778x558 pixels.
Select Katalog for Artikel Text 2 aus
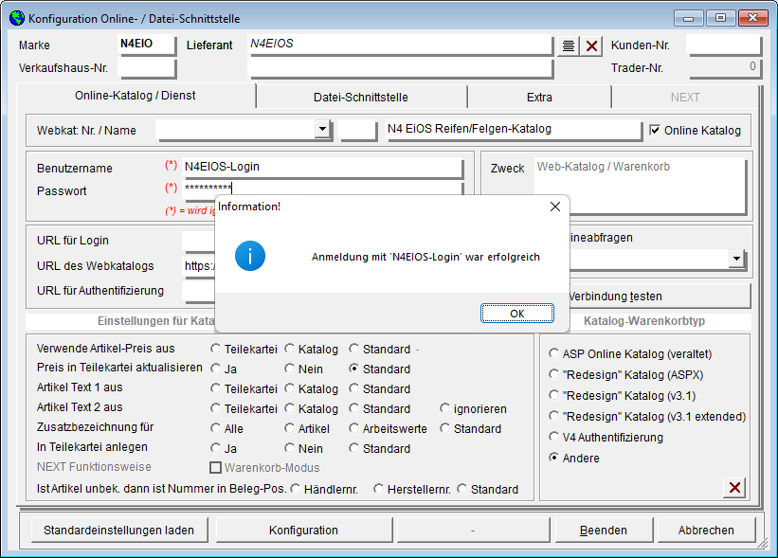[289, 408]
